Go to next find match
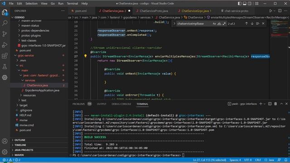The height and width of the screenshot is (163, 290). 252,24
